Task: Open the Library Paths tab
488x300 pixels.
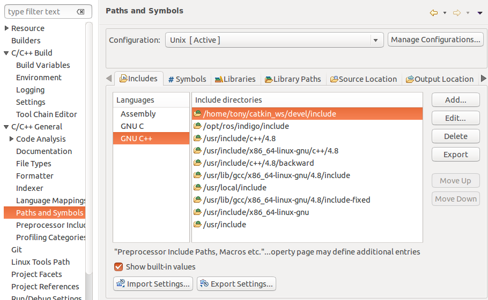Action: point(293,79)
